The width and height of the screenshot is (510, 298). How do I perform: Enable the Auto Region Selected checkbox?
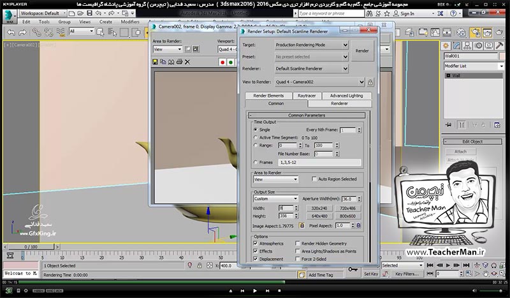(314, 179)
